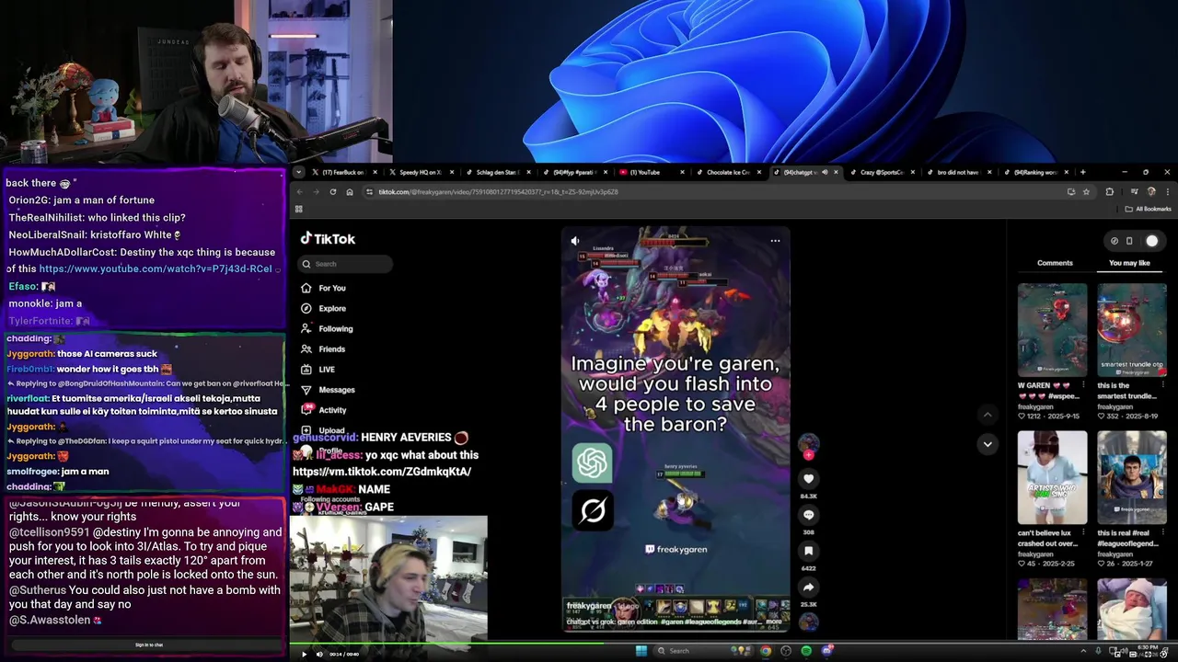Viewport: 1178px width, 662px height.
Task: Open Chrome from the taskbar
Action: coord(765,651)
